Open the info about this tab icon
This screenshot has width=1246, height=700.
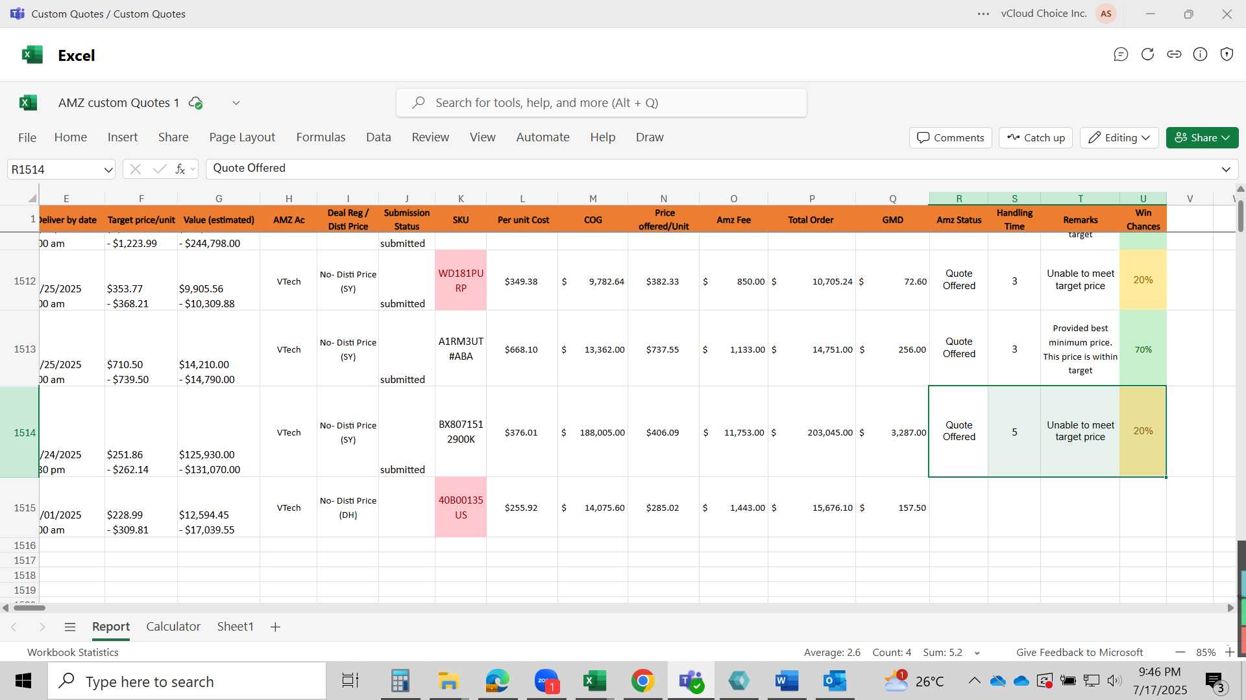pos(1201,54)
